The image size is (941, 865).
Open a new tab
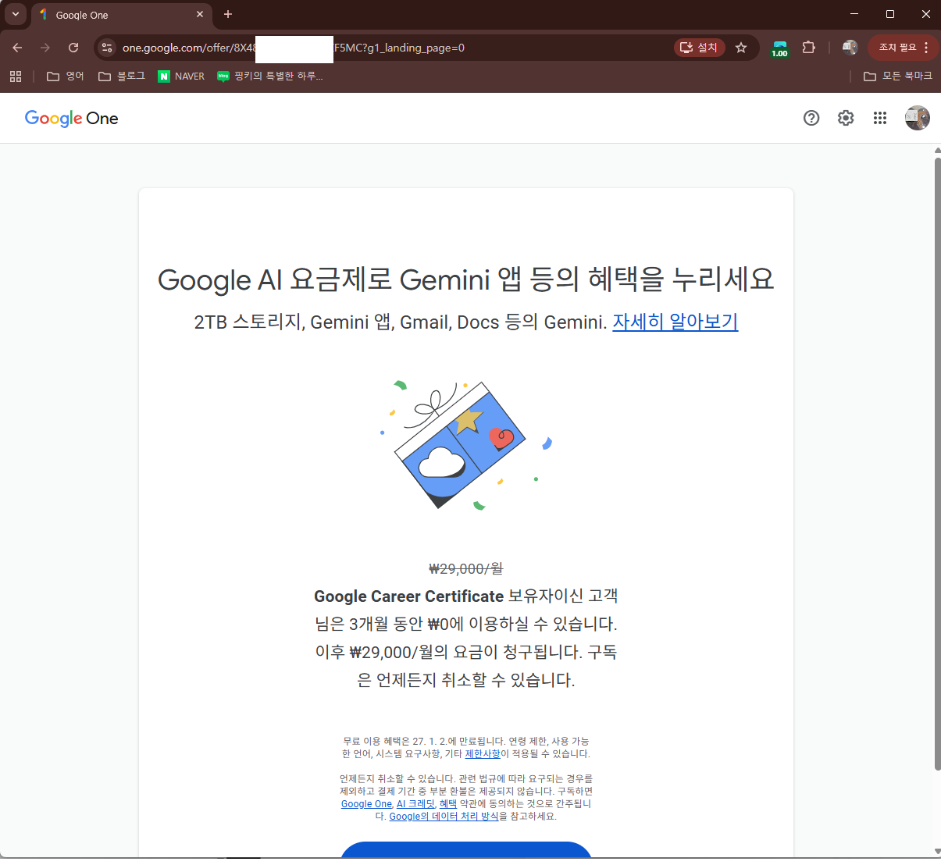click(228, 14)
